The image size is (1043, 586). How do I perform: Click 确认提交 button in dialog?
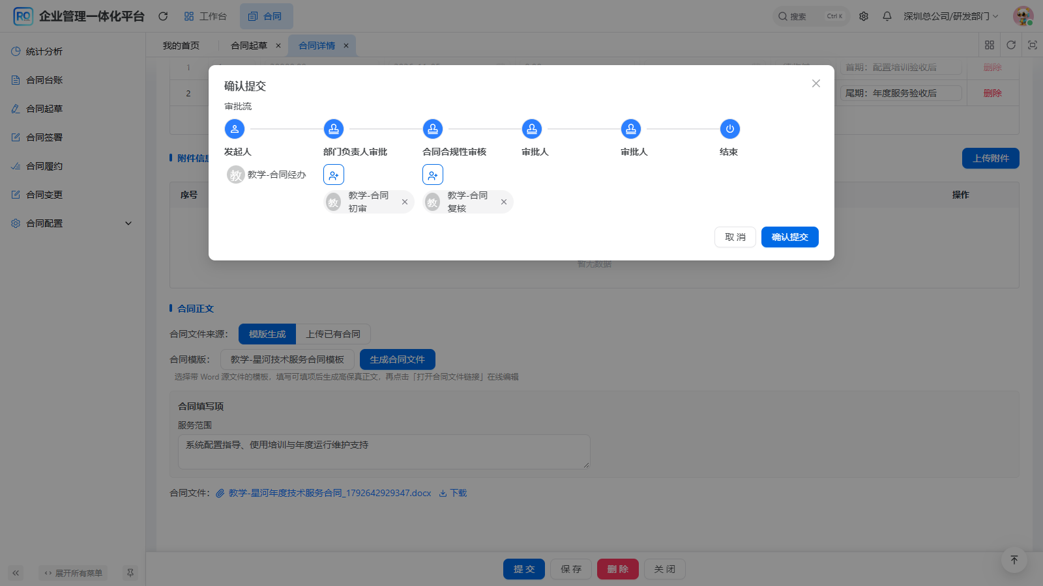pos(790,237)
